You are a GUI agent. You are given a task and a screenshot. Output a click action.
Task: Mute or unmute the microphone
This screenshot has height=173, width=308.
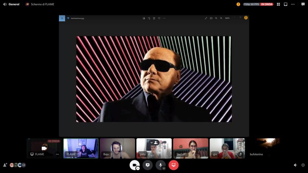(x=161, y=165)
